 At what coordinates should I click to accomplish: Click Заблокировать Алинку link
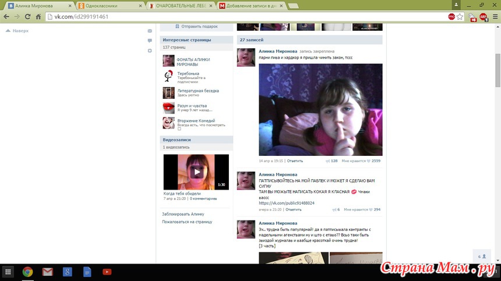pos(183,214)
